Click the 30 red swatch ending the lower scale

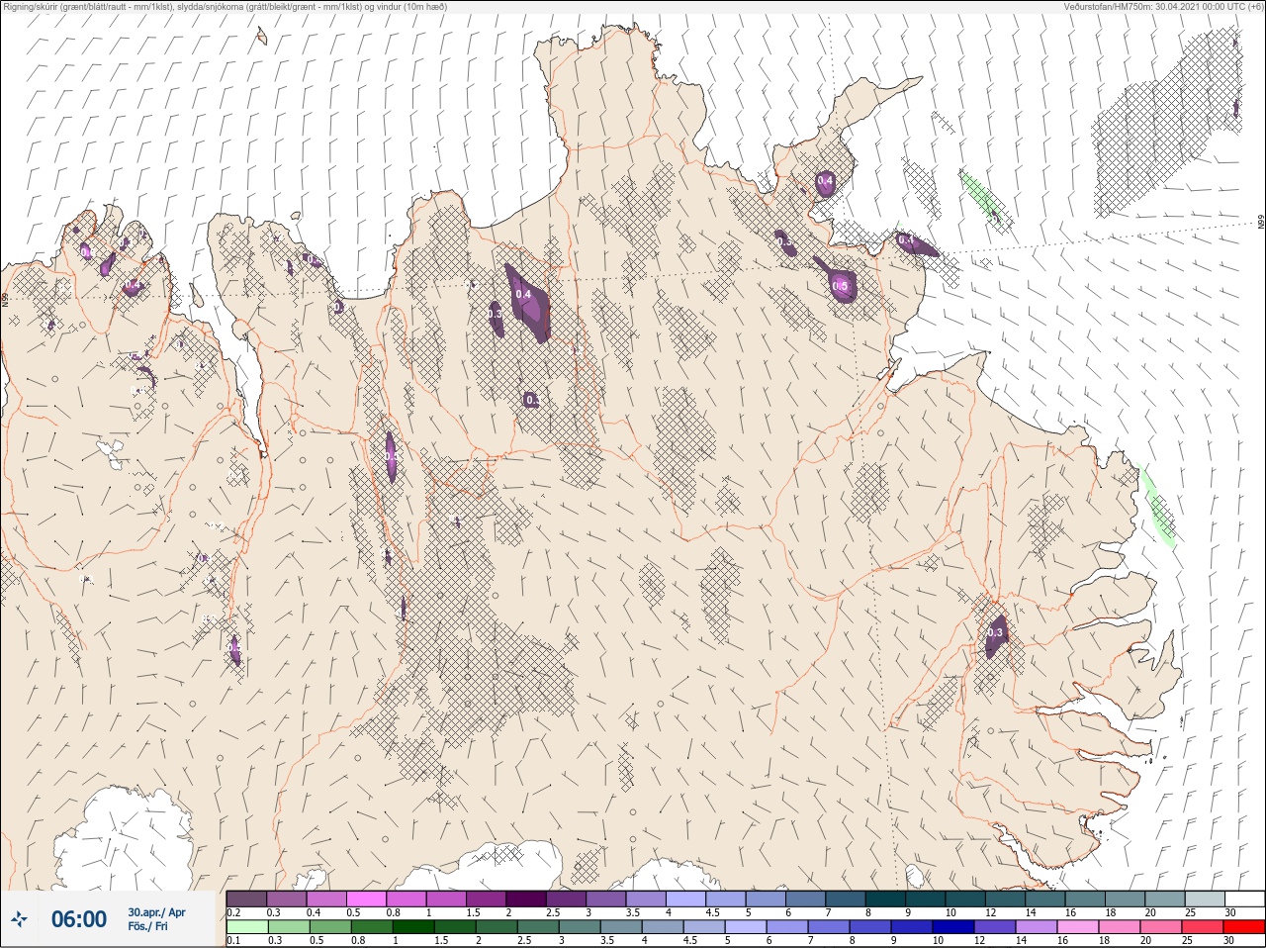[1243, 927]
